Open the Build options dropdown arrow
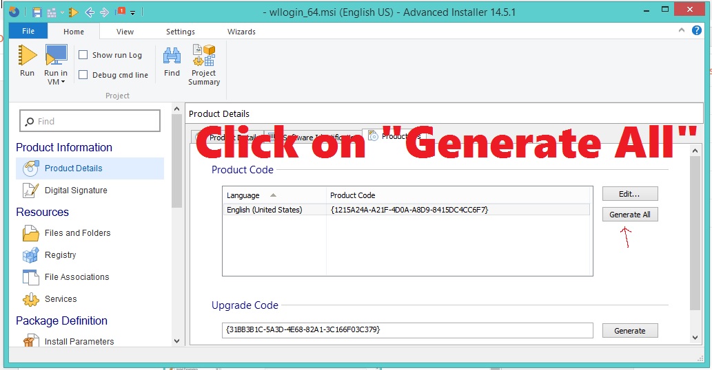Image resolution: width=712 pixels, height=370 pixels. click(x=62, y=12)
